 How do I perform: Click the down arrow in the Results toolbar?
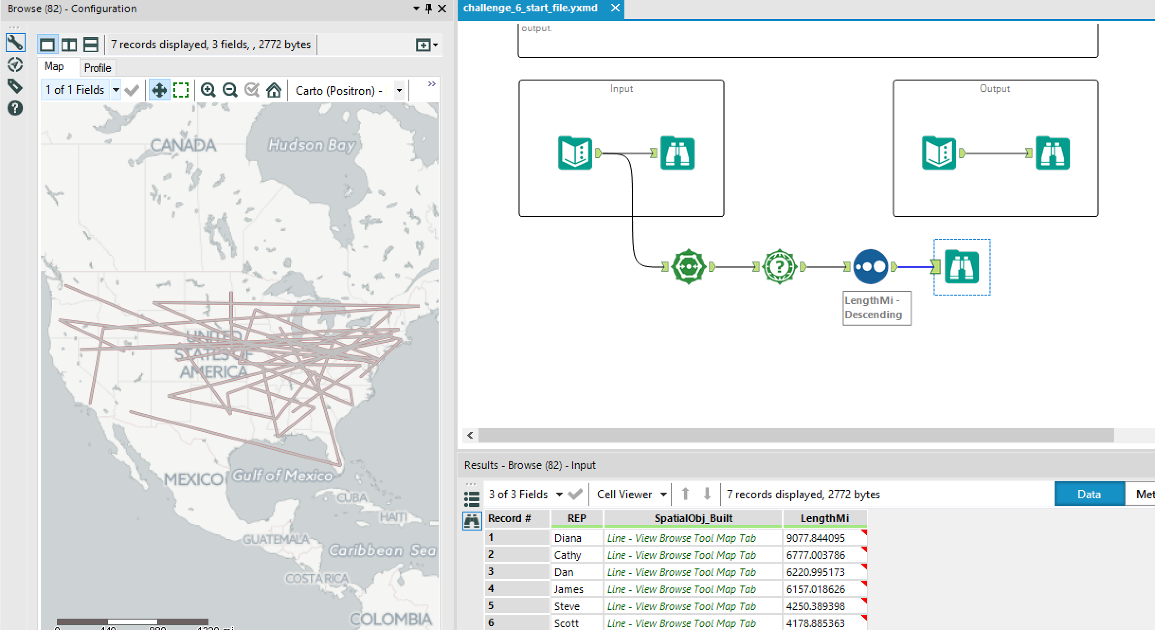coord(706,494)
